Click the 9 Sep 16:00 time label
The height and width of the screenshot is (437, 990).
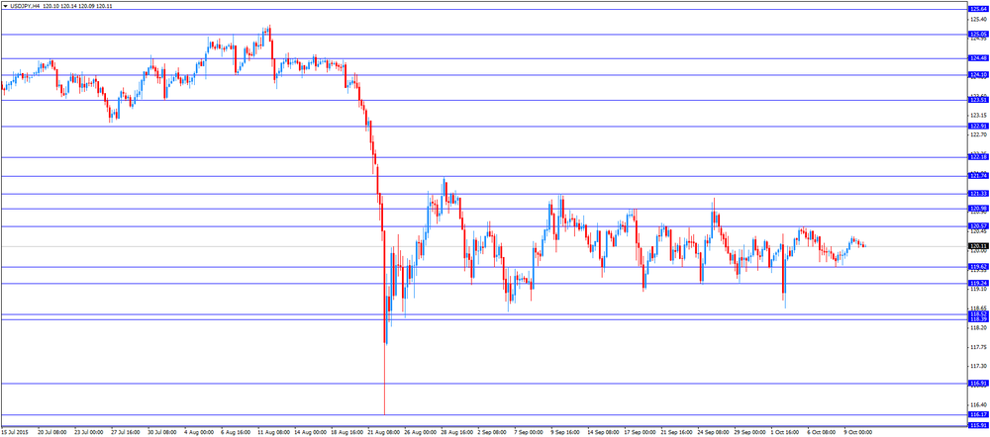(x=565, y=433)
